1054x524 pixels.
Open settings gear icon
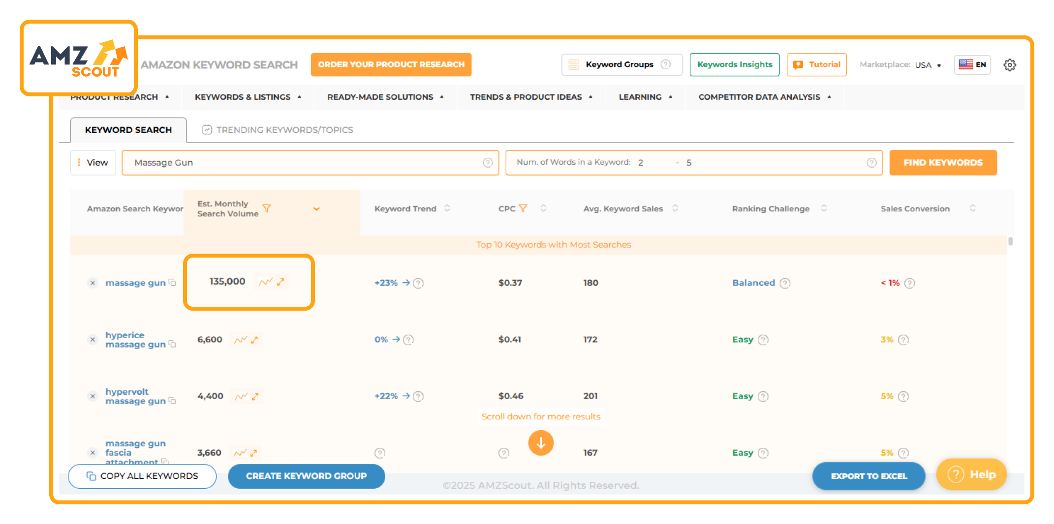1010,65
